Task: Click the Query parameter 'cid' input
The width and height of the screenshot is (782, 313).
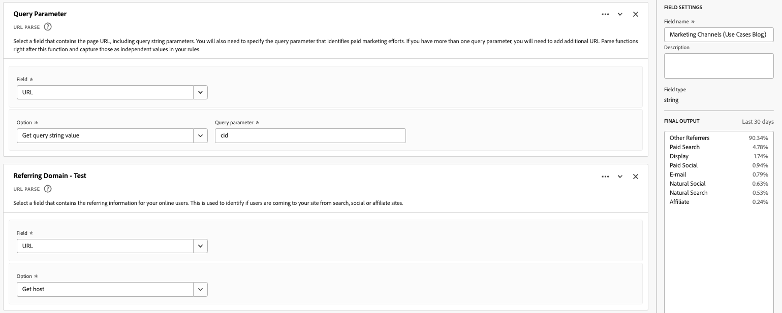Action: click(310, 135)
